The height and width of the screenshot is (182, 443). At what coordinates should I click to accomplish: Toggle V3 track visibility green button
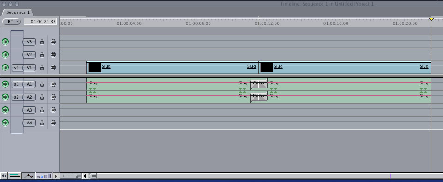click(x=5, y=42)
